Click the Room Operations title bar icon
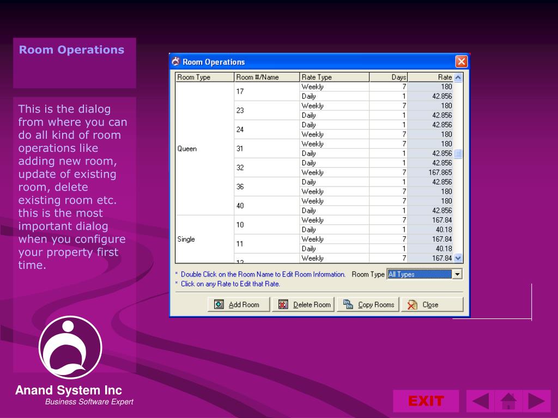Screen dimensions: 558x418 click(x=175, y=62)
